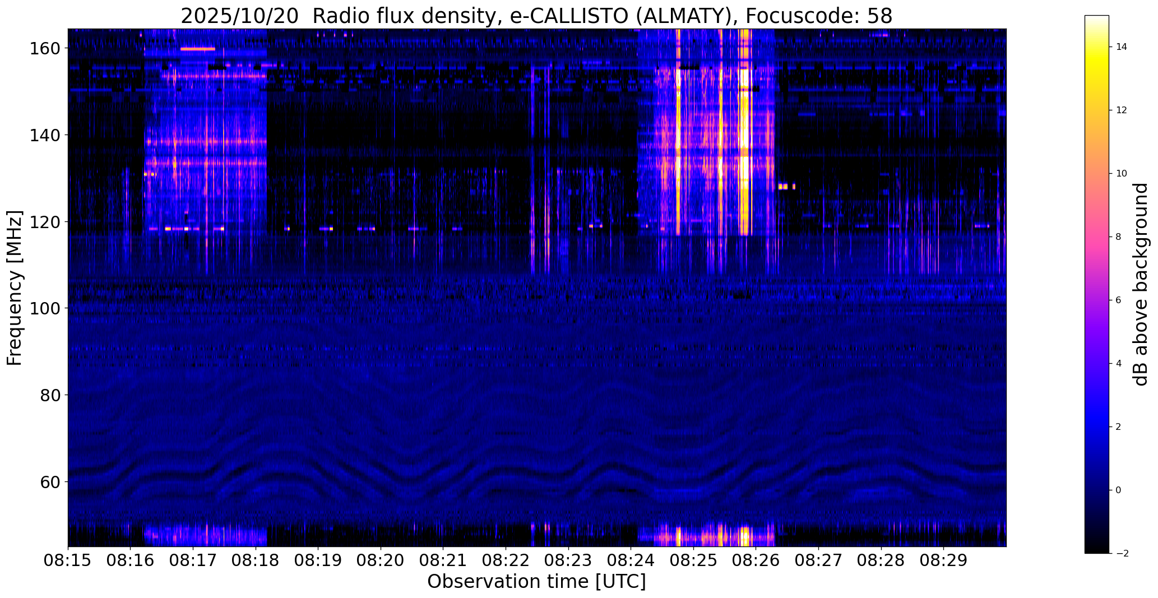The height and width of the screenshot is (598, 1158).
Task: Click the 'dB above background' colorbar label
Action: 1141,284
